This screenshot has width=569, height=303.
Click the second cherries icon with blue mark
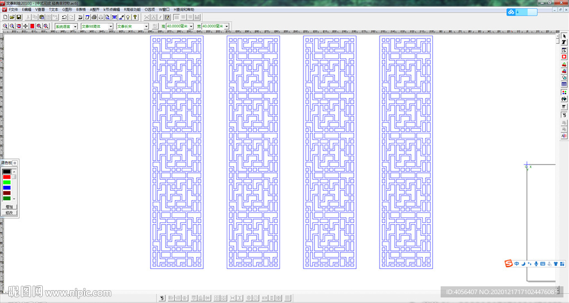tap(564, 71)
